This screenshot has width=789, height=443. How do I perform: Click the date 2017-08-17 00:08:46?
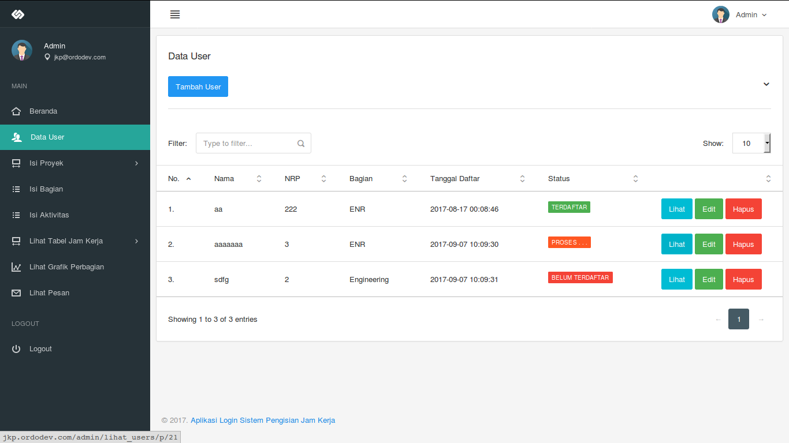pos(464,209)
